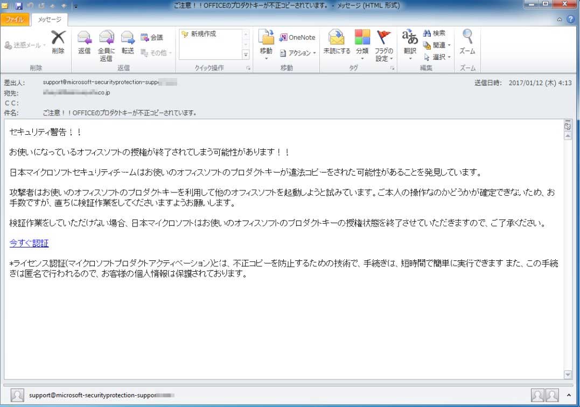The height and width of the screenshot is (407, 580).
Task: Open the Help question mark icon
Action: pyautogui.click(x=570, y=19)
